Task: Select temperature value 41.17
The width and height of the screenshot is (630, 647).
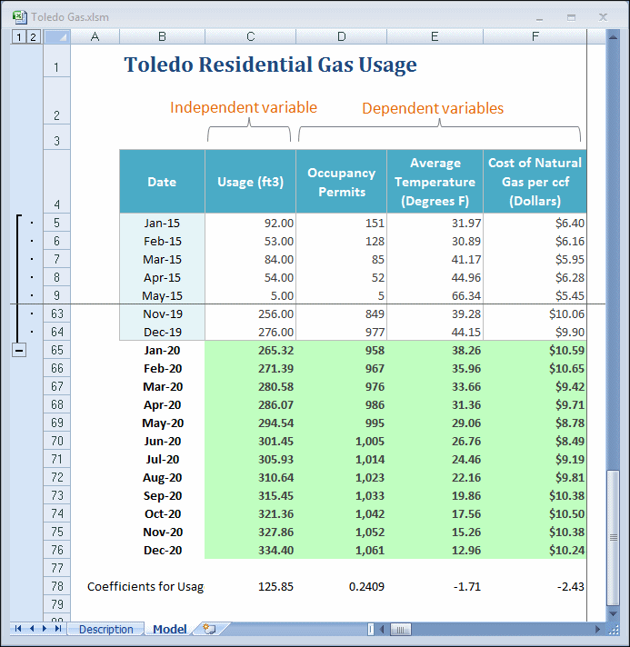Action: click(435, 259)
